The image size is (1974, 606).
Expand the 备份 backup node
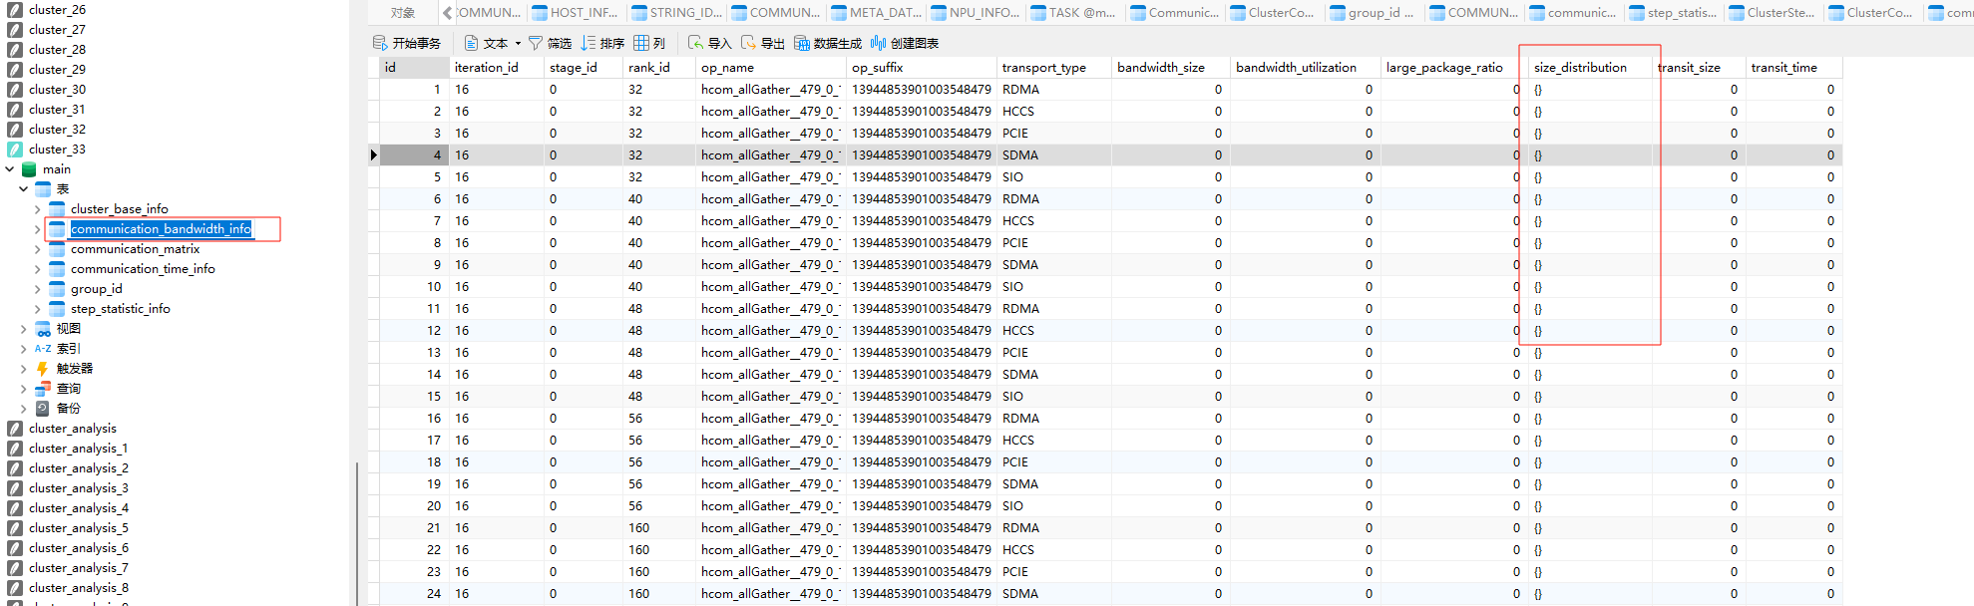pyautogui.click(x=24, y=409)
